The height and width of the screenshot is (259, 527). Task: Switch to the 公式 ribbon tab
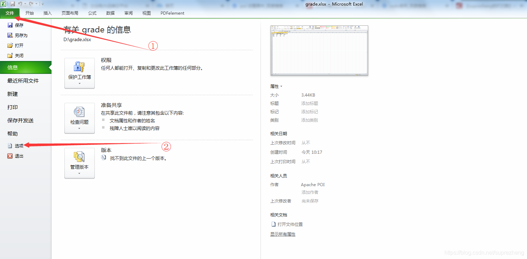pyautogui.click(x=92, y=13)
